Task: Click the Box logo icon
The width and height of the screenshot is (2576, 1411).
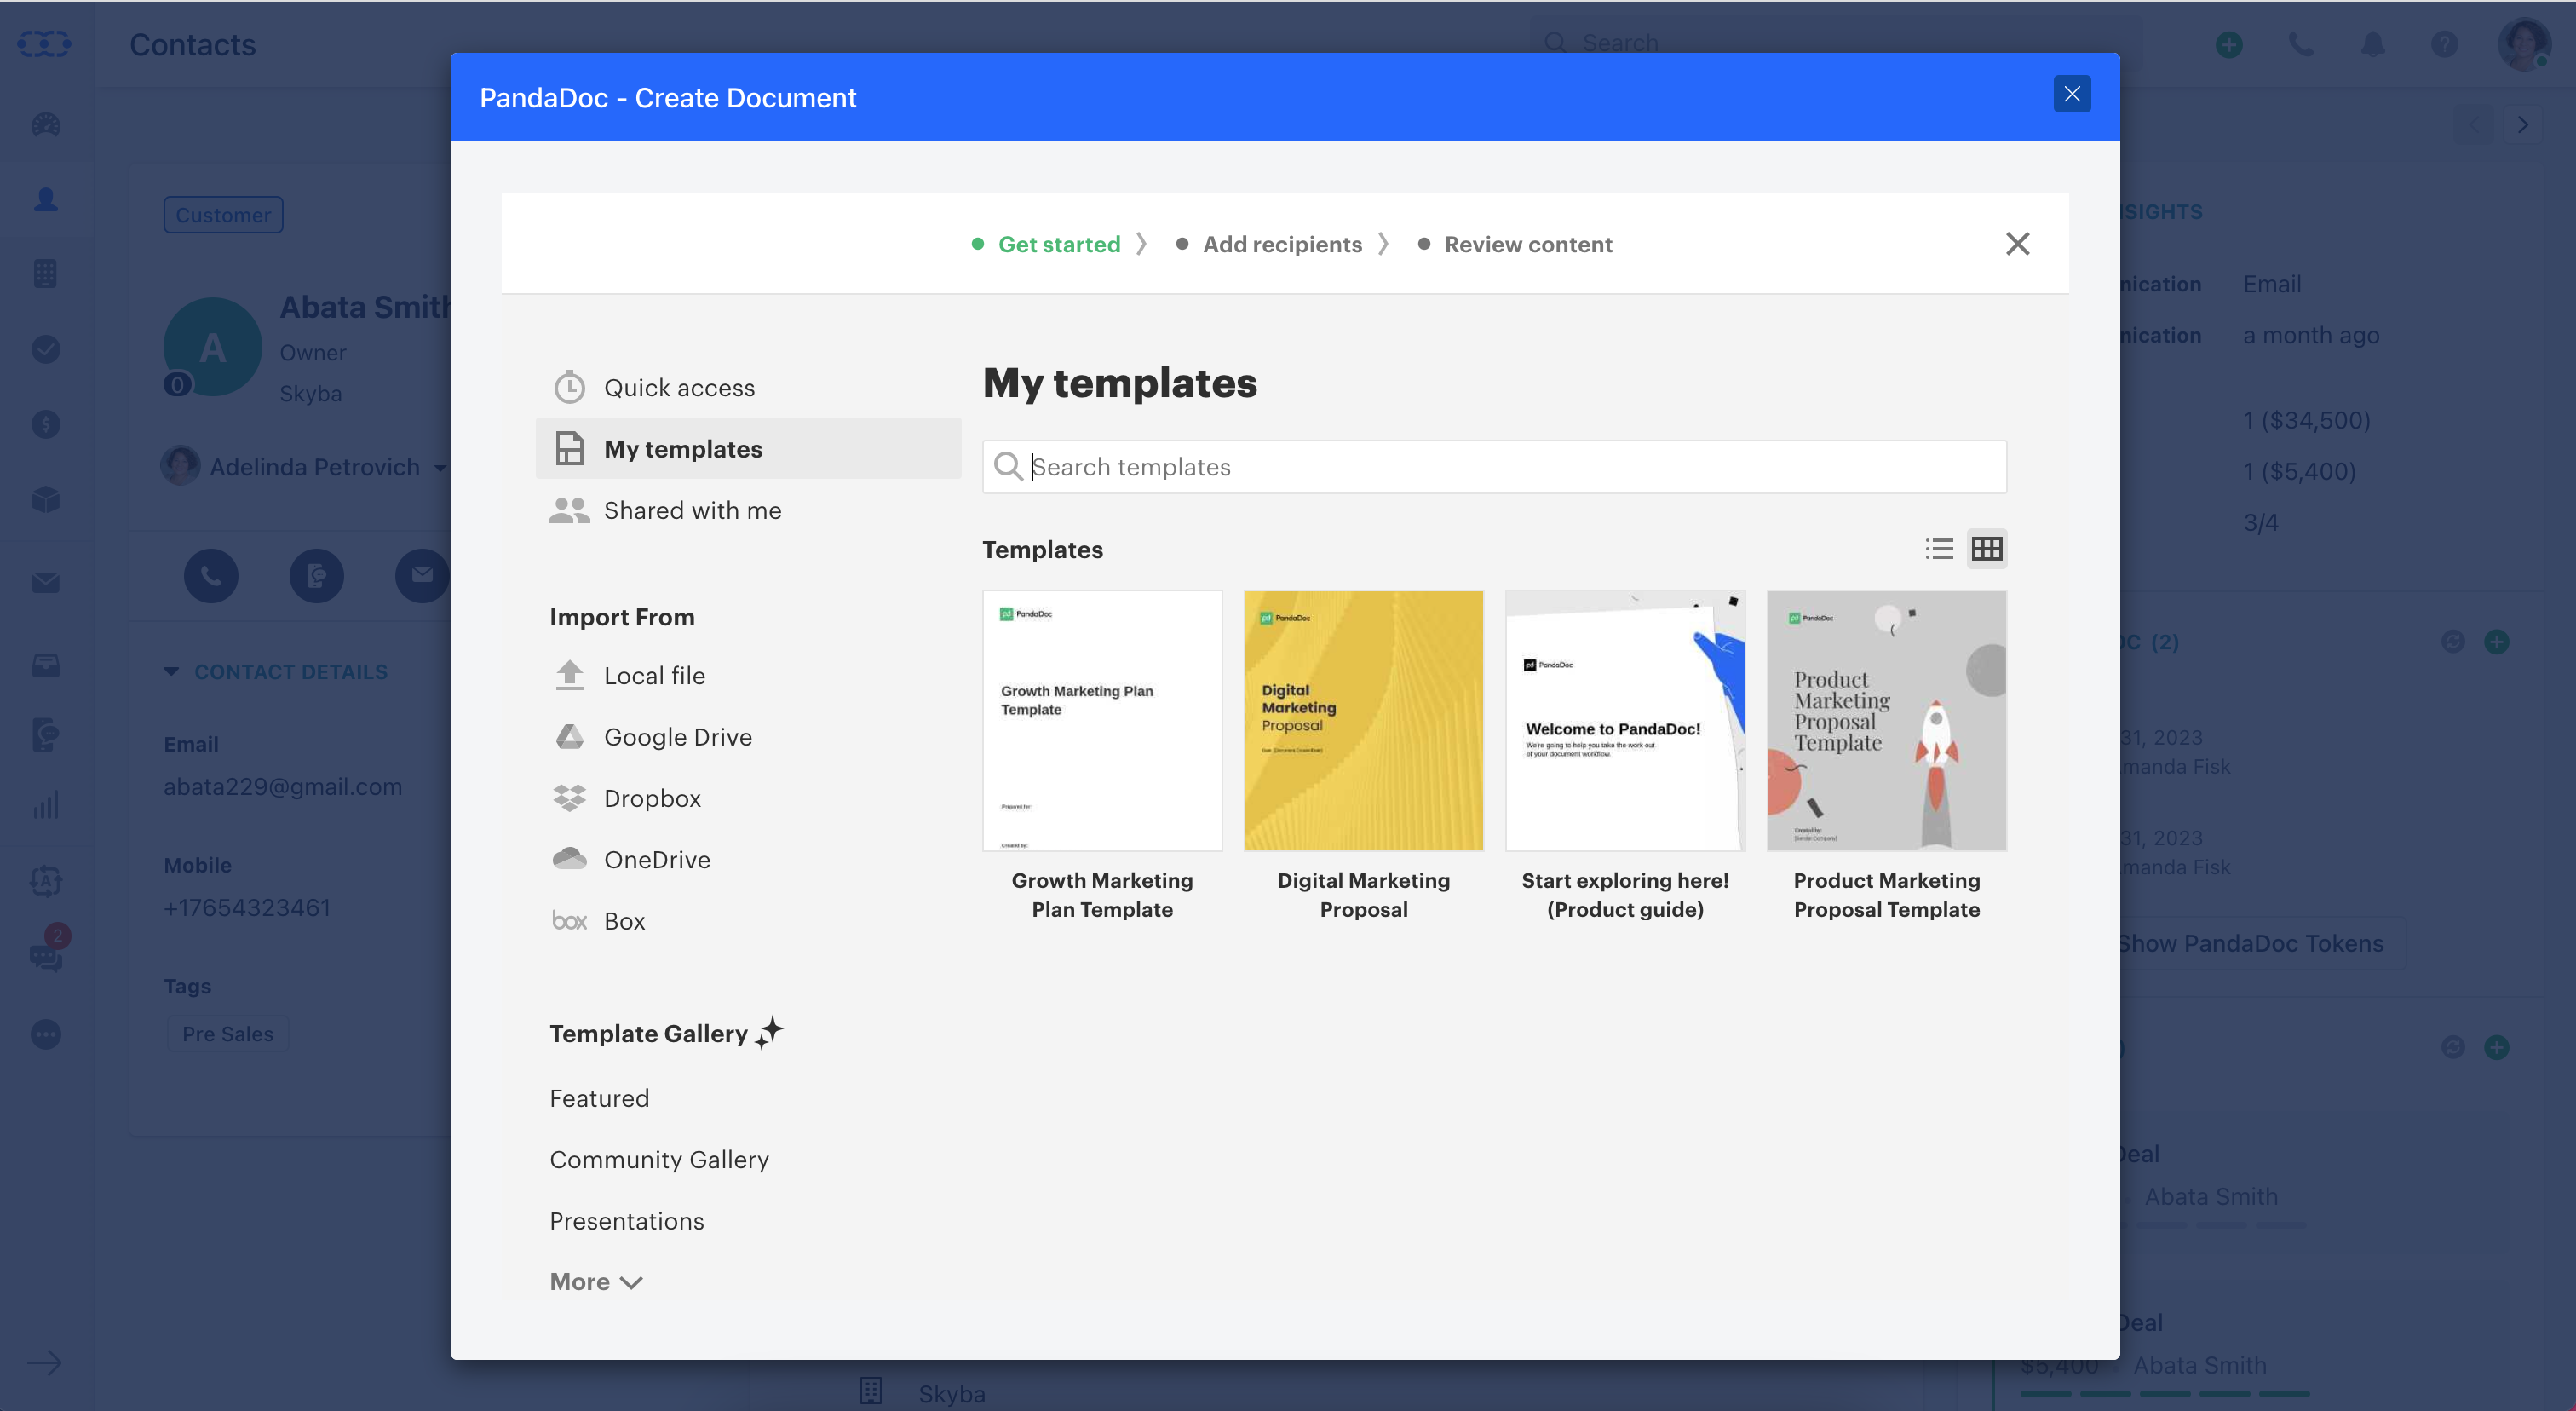Action: click(569, 921)
